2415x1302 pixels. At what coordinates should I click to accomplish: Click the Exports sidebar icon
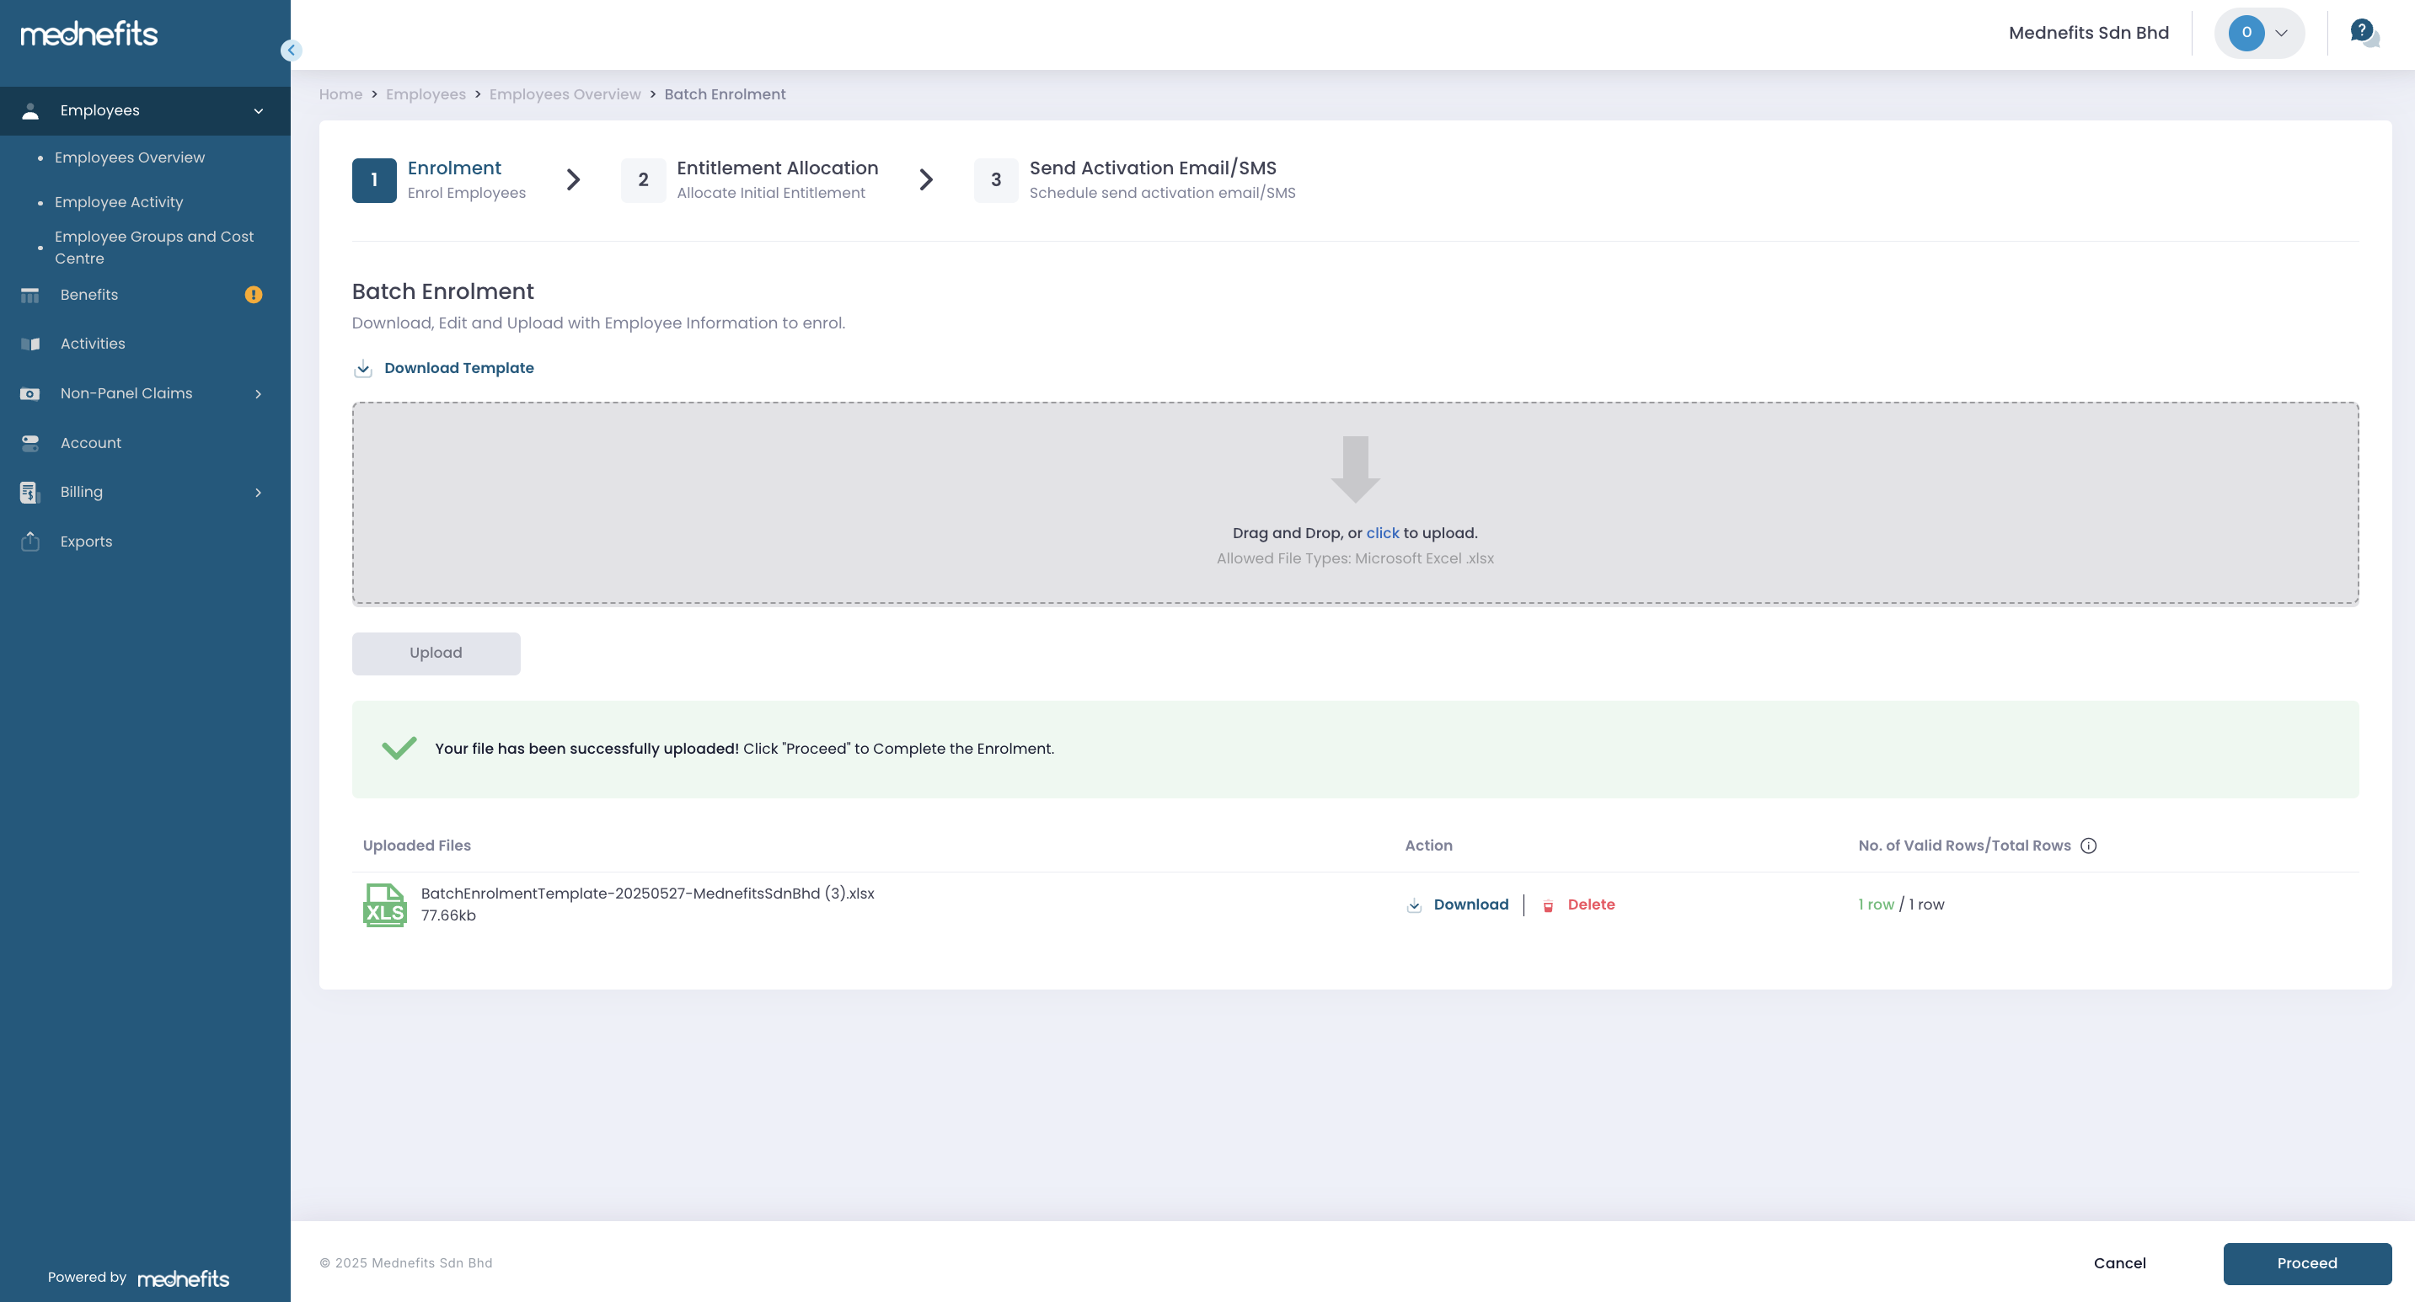pyautogui.click(x=30, y=542)
